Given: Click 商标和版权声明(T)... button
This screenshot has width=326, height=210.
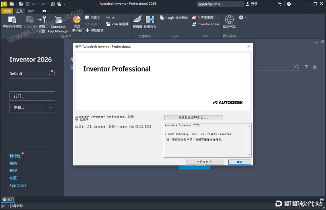Looking at the screenshot, I should [193, 118].
